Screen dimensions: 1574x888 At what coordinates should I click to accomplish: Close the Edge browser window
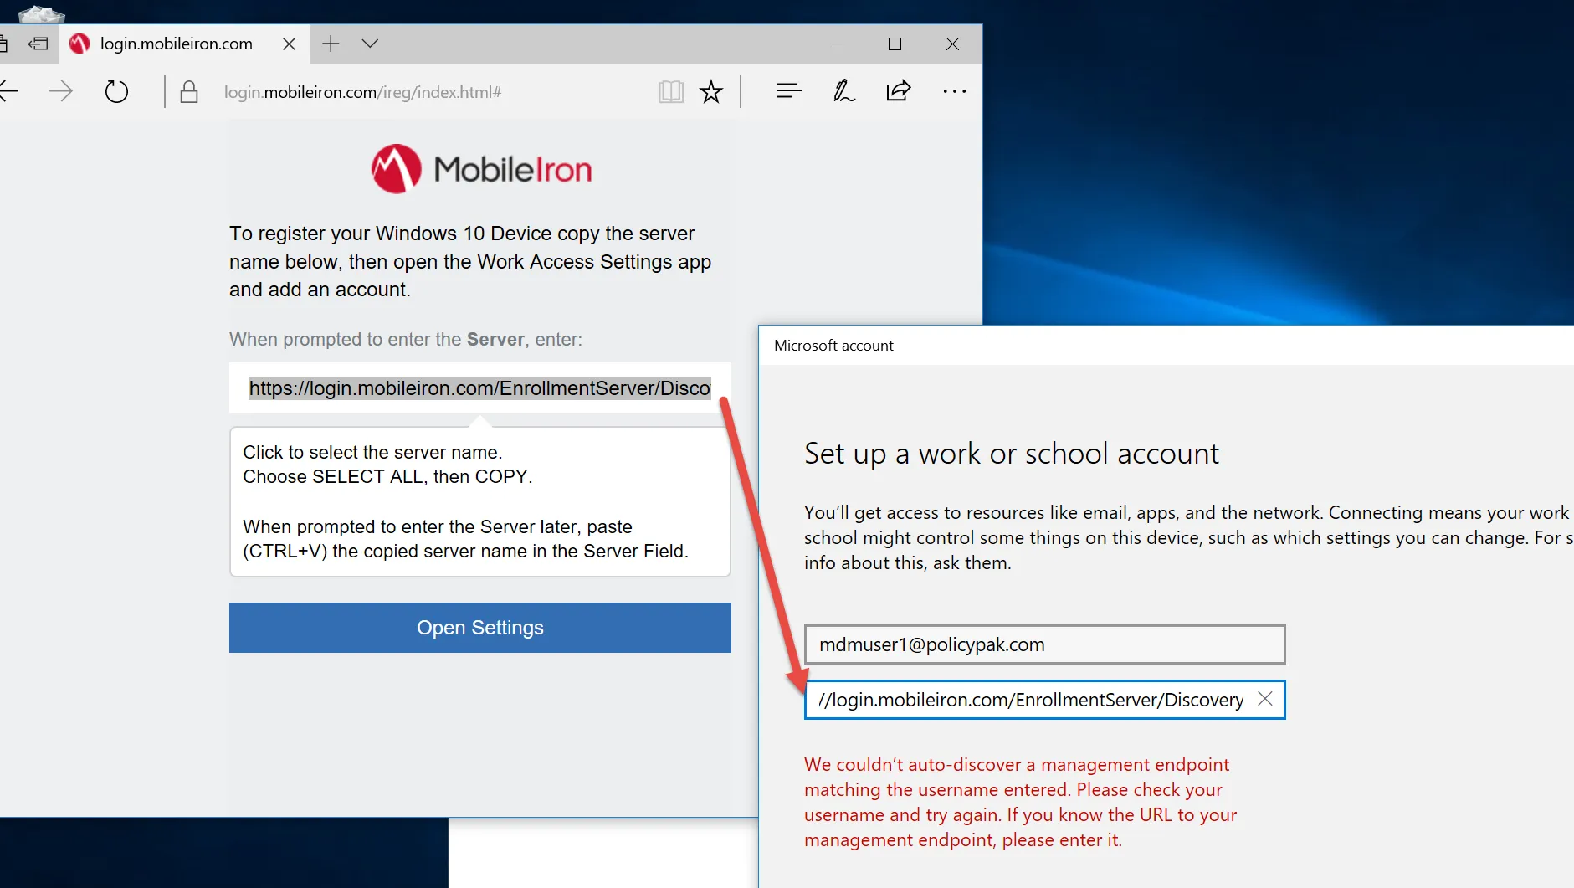coord(952,44)
